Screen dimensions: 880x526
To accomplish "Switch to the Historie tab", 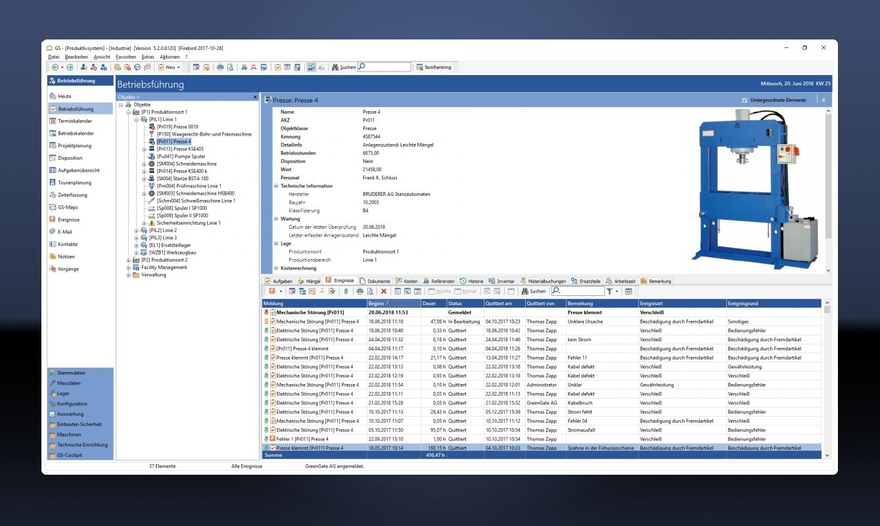I will click(x=471, y=281).
